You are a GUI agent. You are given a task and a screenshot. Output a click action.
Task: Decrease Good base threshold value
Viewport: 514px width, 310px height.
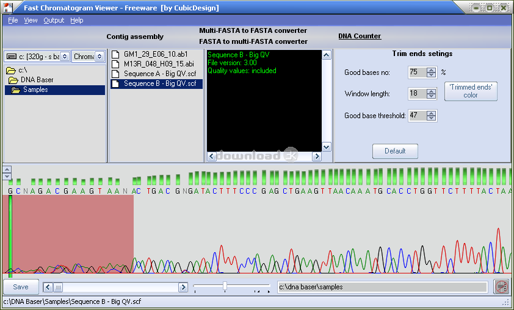432,118
